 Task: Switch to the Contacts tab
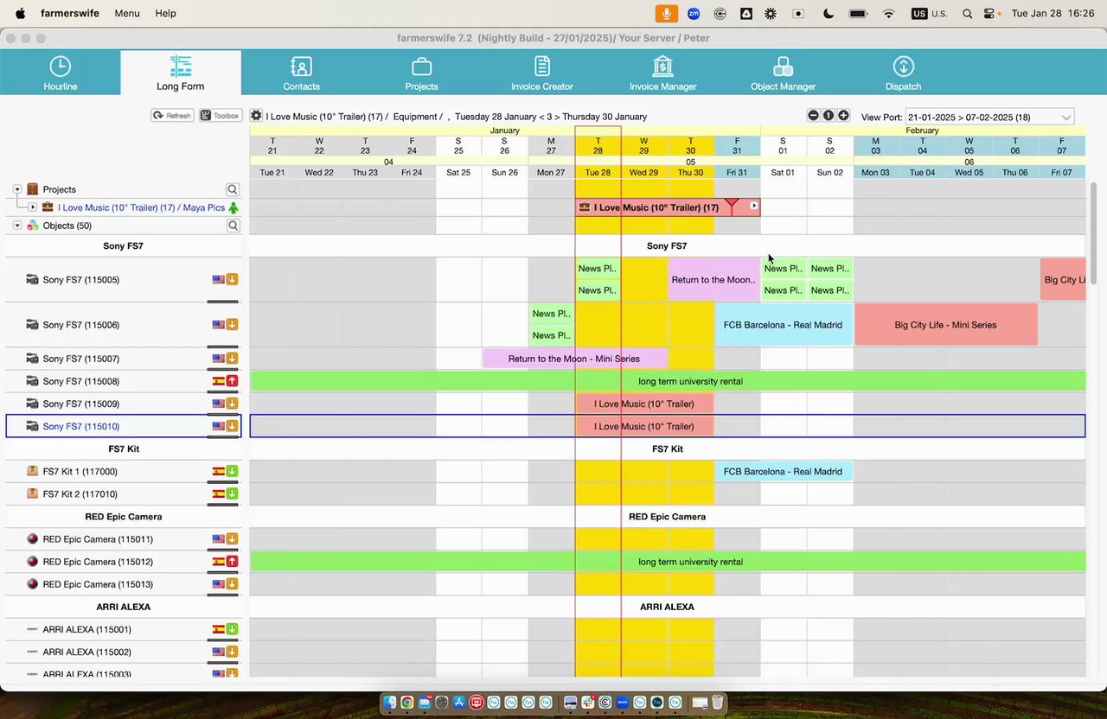pos(301,73)
